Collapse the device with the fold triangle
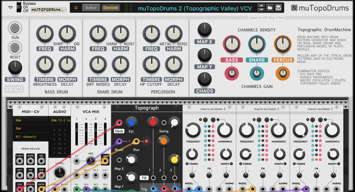 pos(11,8)
